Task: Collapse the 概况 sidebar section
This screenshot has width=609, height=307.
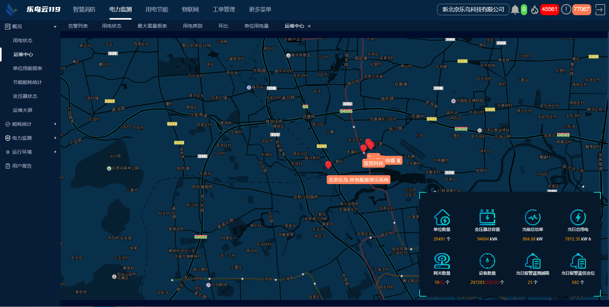Action: point(30,27)
